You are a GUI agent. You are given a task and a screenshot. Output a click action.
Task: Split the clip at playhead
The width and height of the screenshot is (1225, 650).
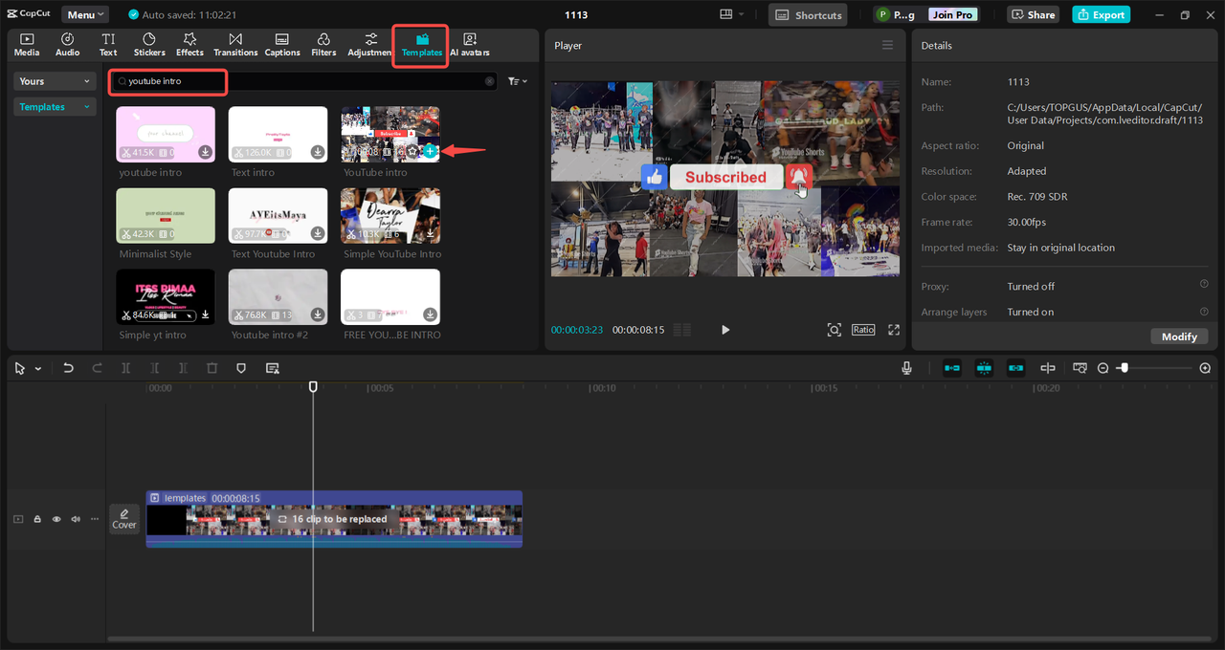125,368
